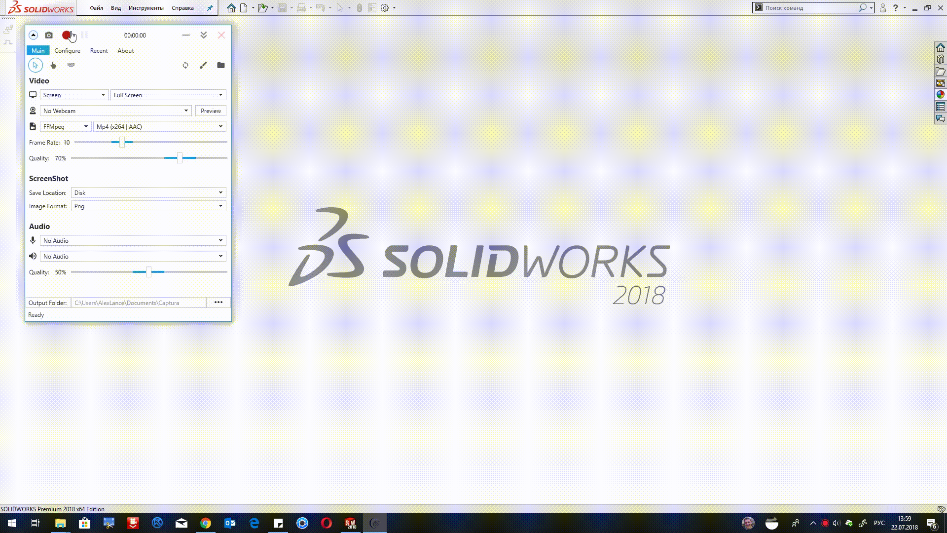Toggle include cursor option in Captura
The width and height of the screenshot is (947, 533).
pyautogui.click(x=36, y=65)
